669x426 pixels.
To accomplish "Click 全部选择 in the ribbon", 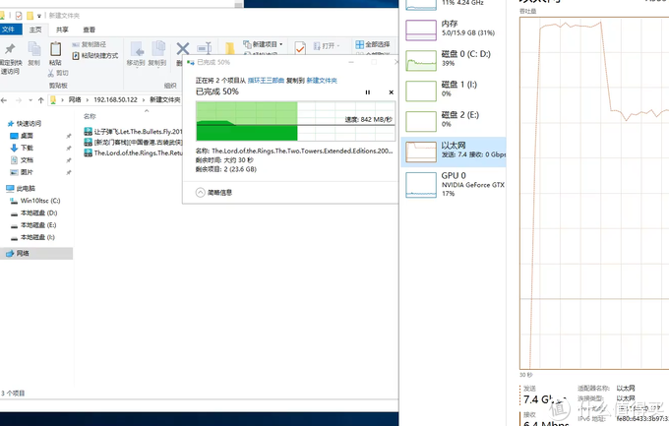I will click(x=373, y=44).
